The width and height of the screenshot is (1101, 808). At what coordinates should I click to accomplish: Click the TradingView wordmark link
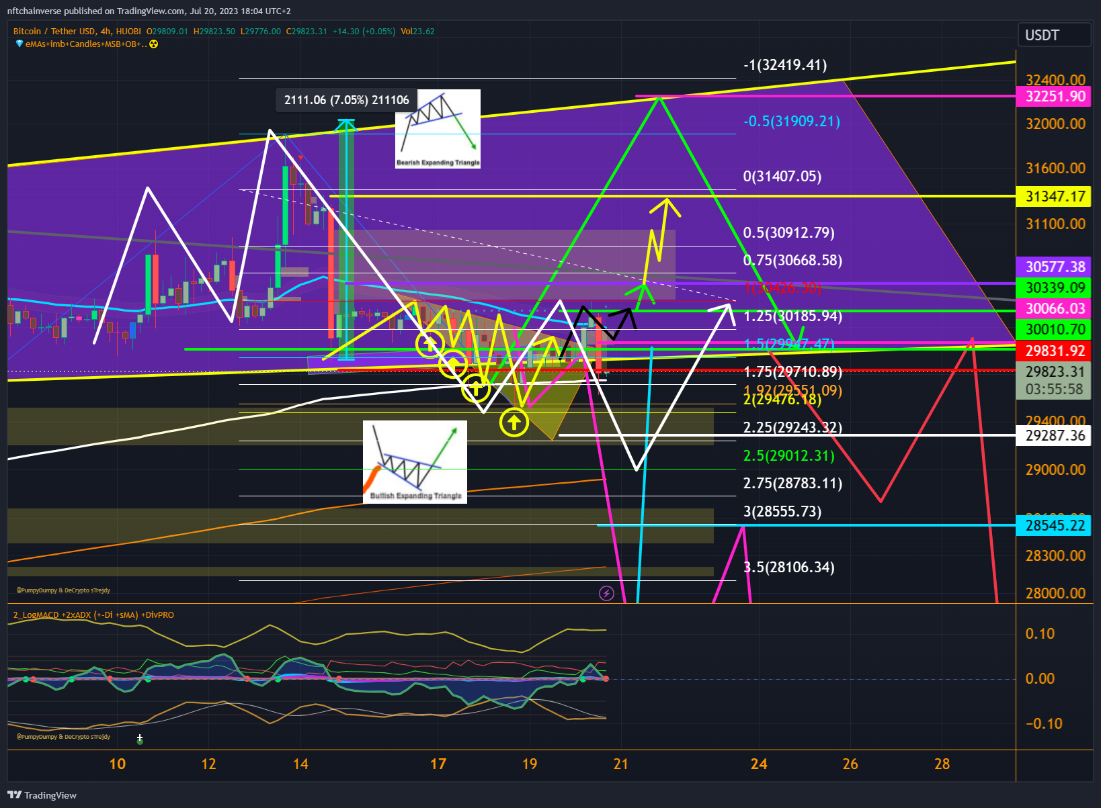[x=50, y=795]
